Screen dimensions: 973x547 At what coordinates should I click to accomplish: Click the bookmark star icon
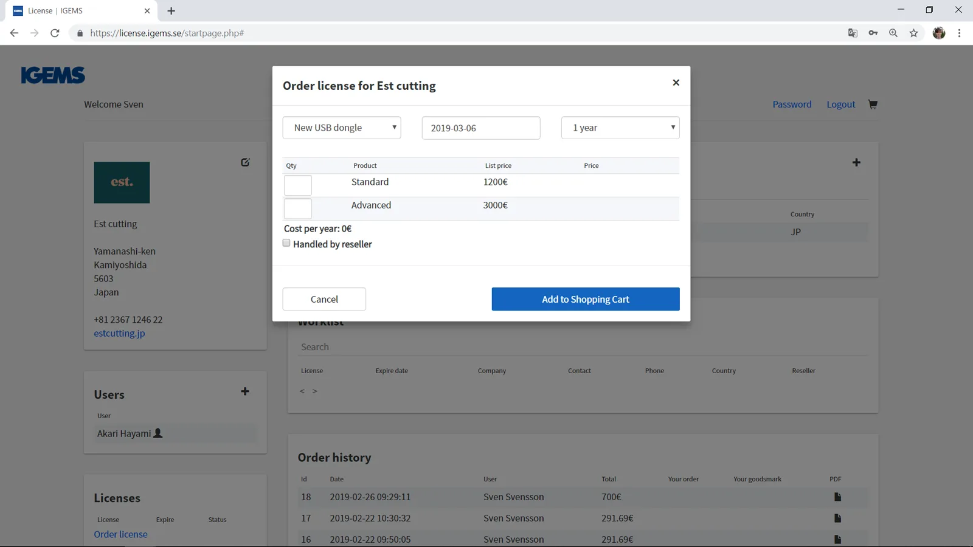pyautogui.click(x=913, y=33)
